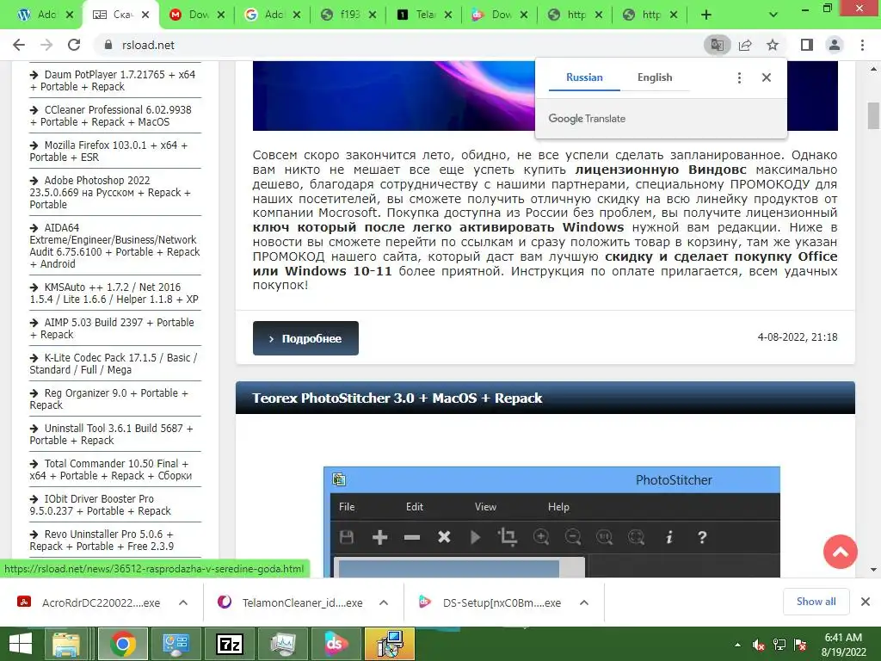This screenshot has height=661, width=881.
Task: Click Show all downloads
Action: [x=816, y=602]
